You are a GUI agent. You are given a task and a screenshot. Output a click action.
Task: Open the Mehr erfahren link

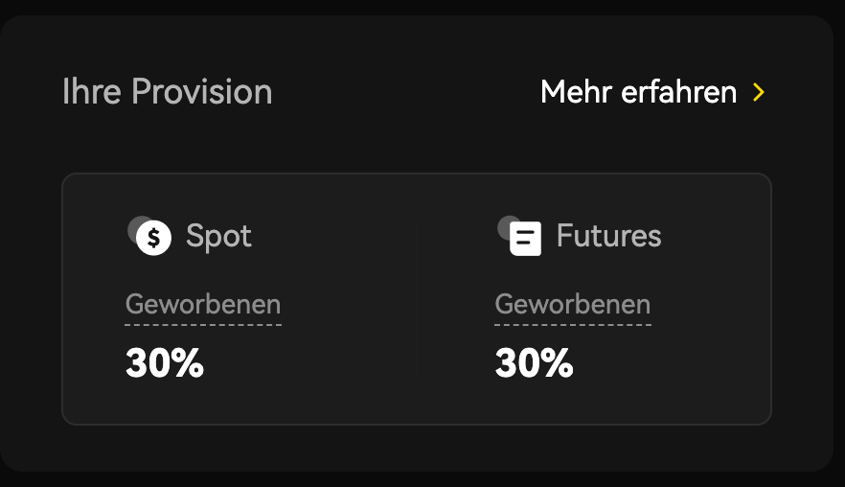[x=638, y=92]
